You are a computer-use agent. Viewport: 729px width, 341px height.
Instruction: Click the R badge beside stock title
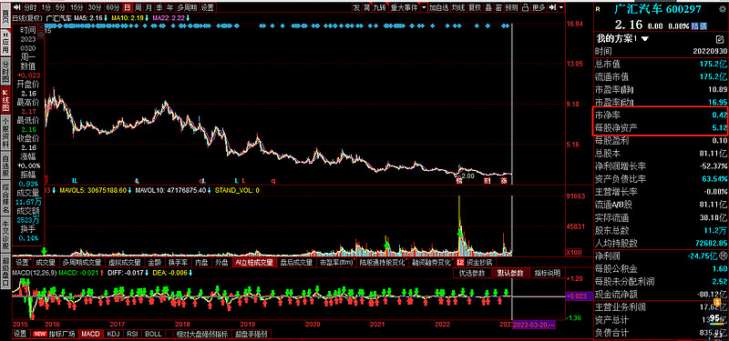[x=598, y=9]
